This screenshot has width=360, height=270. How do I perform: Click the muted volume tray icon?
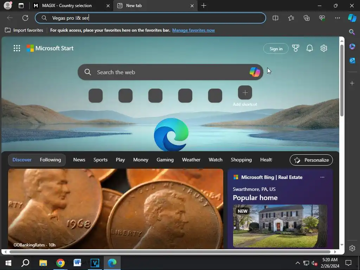tap(314, 263)
